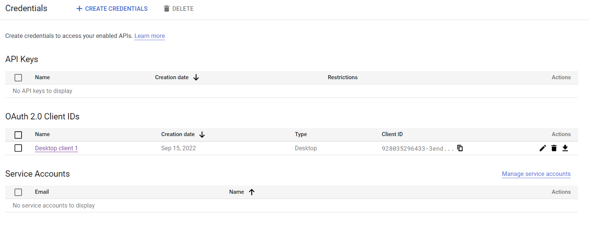The height and width of the screenshot is (228, 589).
Task: Open the Desktop client 1 link
Action: [56, 148]
